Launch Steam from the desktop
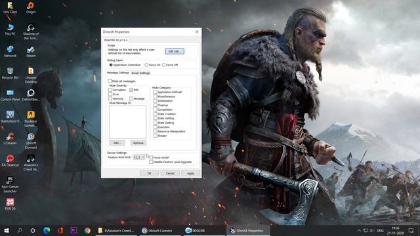This screenshot has height=236, width=420. click(31, 51)
